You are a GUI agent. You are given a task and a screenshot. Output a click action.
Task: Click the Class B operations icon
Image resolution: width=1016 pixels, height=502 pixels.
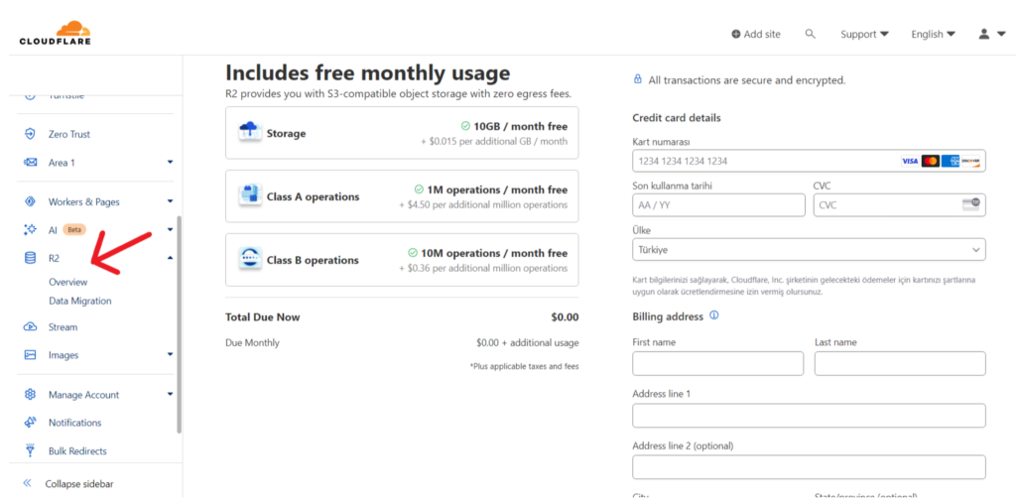(x=250, y=259)
